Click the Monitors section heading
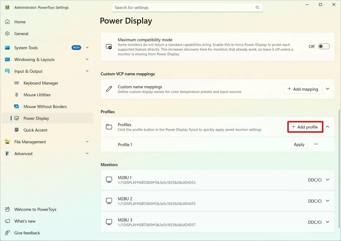The image size is (341, 241). pos(109,165)
